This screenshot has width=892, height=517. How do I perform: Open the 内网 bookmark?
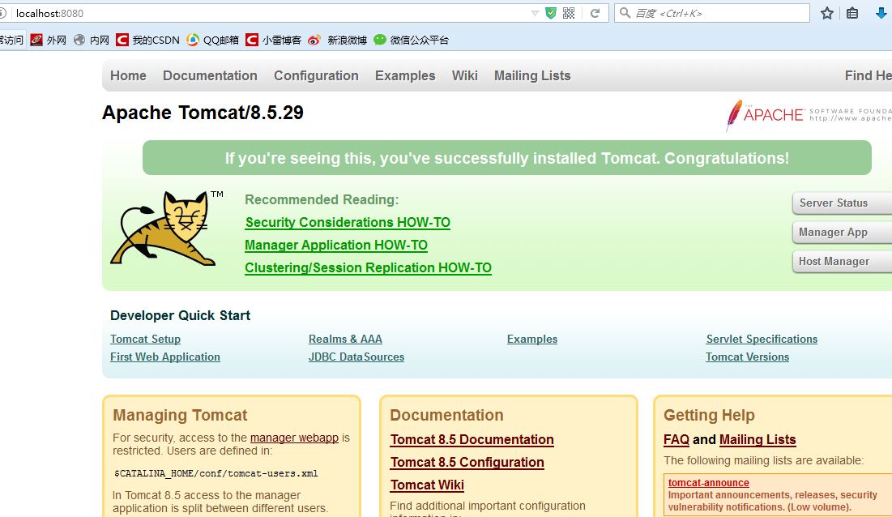pos(92,40)
